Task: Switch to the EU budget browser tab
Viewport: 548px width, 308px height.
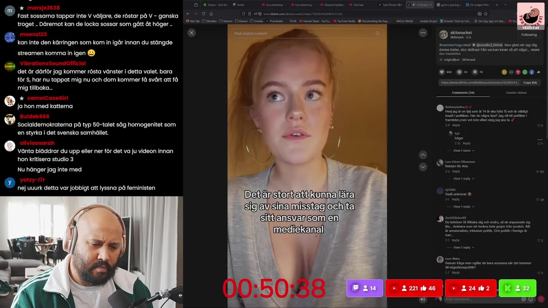Action: tap(477, 5)
